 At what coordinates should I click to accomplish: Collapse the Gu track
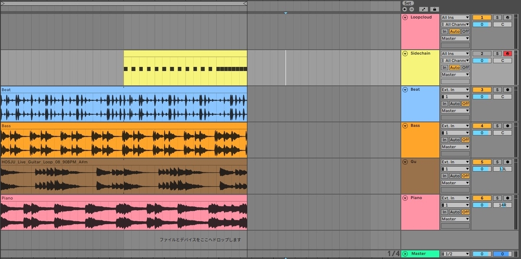click(x=405, y=162)
